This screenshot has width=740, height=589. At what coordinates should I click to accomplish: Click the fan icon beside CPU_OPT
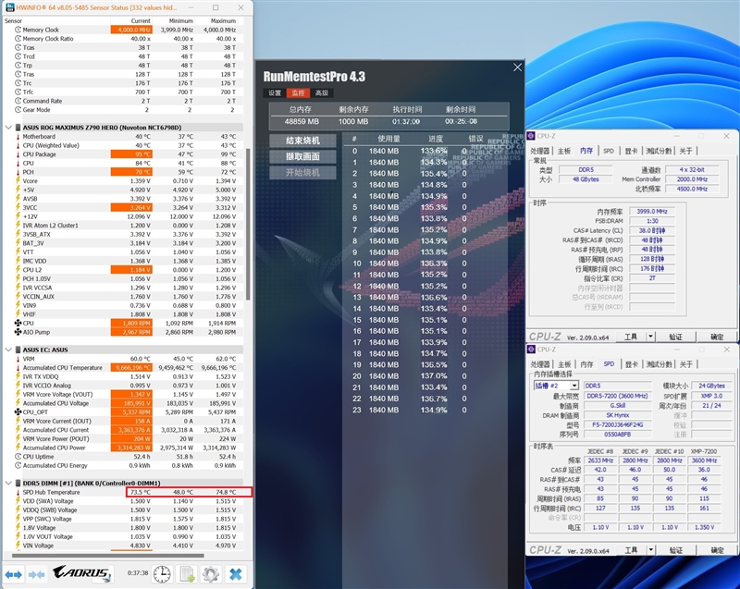click(18, 412)
